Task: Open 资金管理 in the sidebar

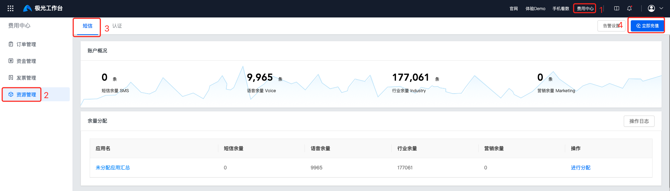Action: click(x=26, y=61)
